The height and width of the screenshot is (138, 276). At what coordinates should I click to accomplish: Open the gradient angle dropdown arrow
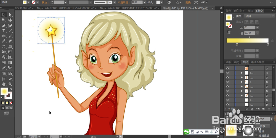pos(257,27)
